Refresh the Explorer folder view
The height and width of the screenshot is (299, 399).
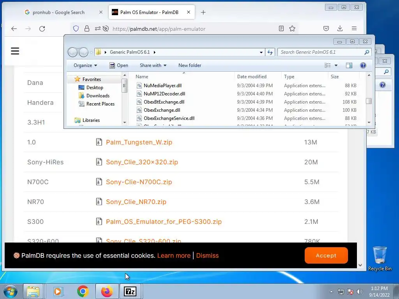pyautogui.click(x=270, y=52)
